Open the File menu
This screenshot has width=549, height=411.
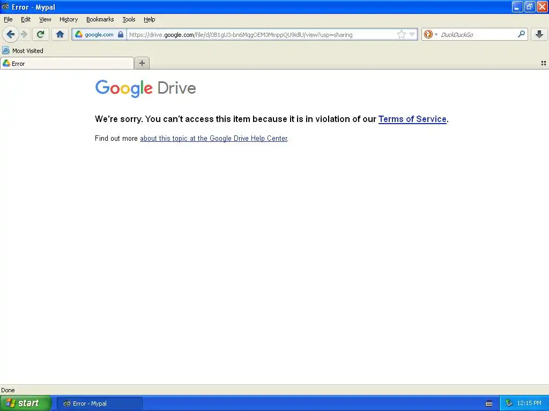[x=8, y=19]
